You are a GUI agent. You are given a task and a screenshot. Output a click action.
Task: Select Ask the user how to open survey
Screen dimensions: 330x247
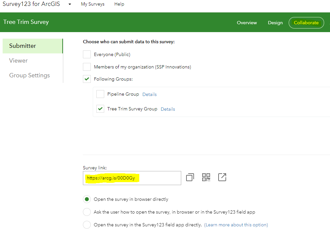coord(87,212)
